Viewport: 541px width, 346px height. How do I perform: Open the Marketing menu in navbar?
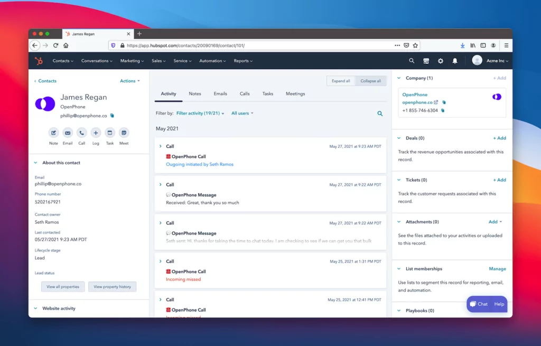(x=132, y=61)
